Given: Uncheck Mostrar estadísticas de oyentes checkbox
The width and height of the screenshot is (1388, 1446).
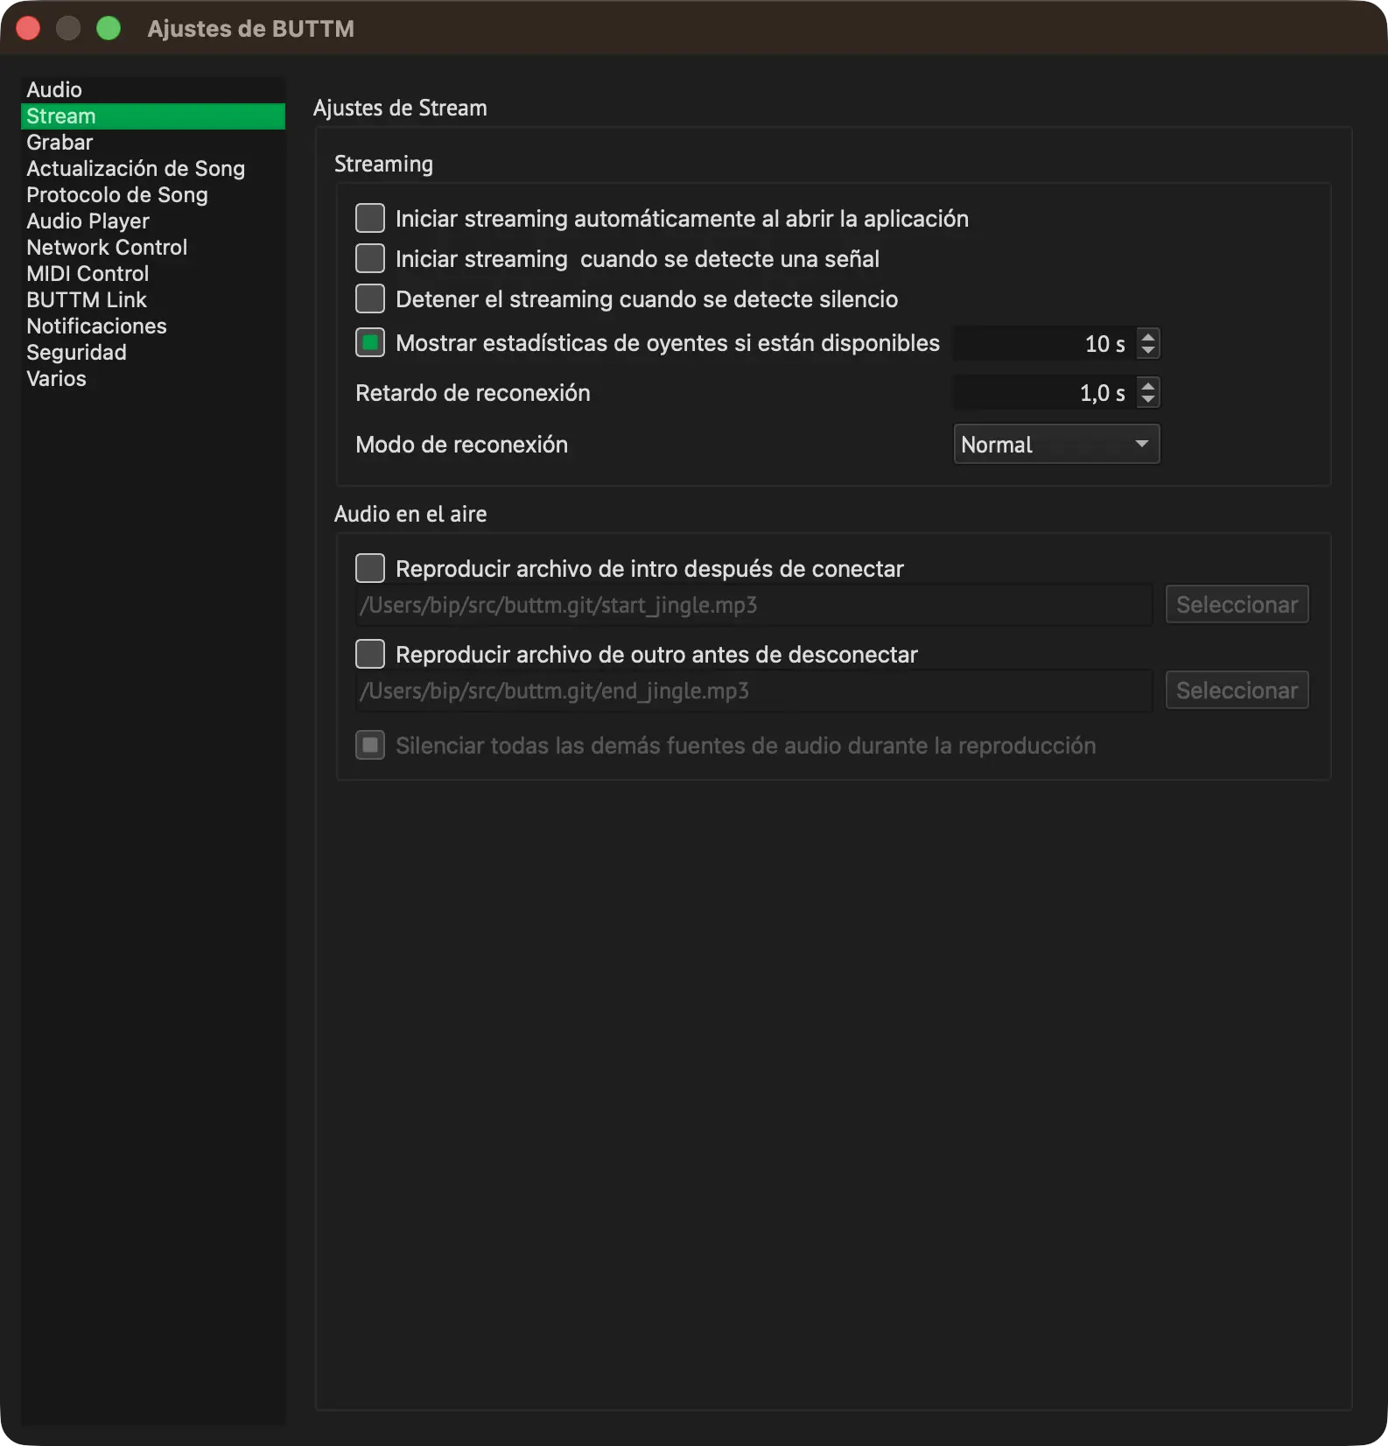Looking at the screenshot, I should pos(370,342).
